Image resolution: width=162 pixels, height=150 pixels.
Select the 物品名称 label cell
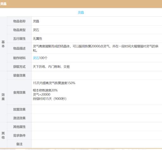(19, 21)
